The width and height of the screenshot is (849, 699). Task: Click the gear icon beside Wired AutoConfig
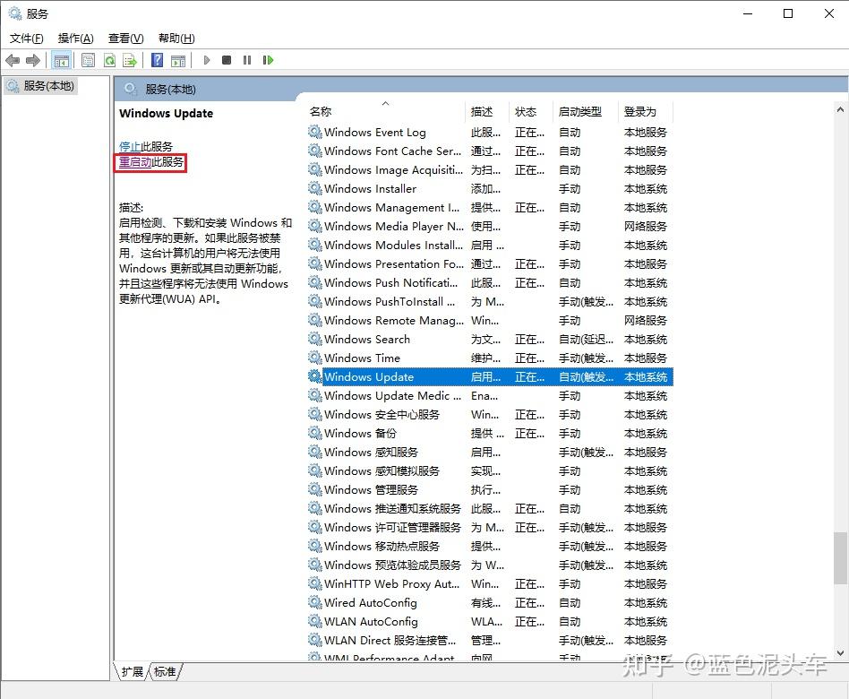point(315,602)
